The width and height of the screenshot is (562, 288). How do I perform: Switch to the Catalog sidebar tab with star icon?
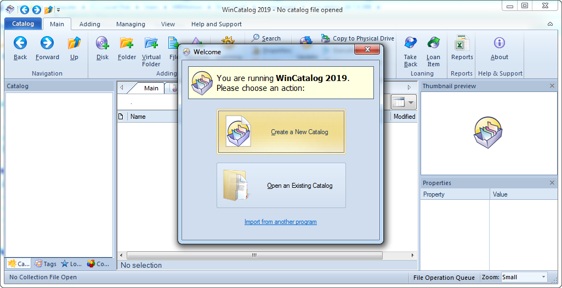coord(19,264)
